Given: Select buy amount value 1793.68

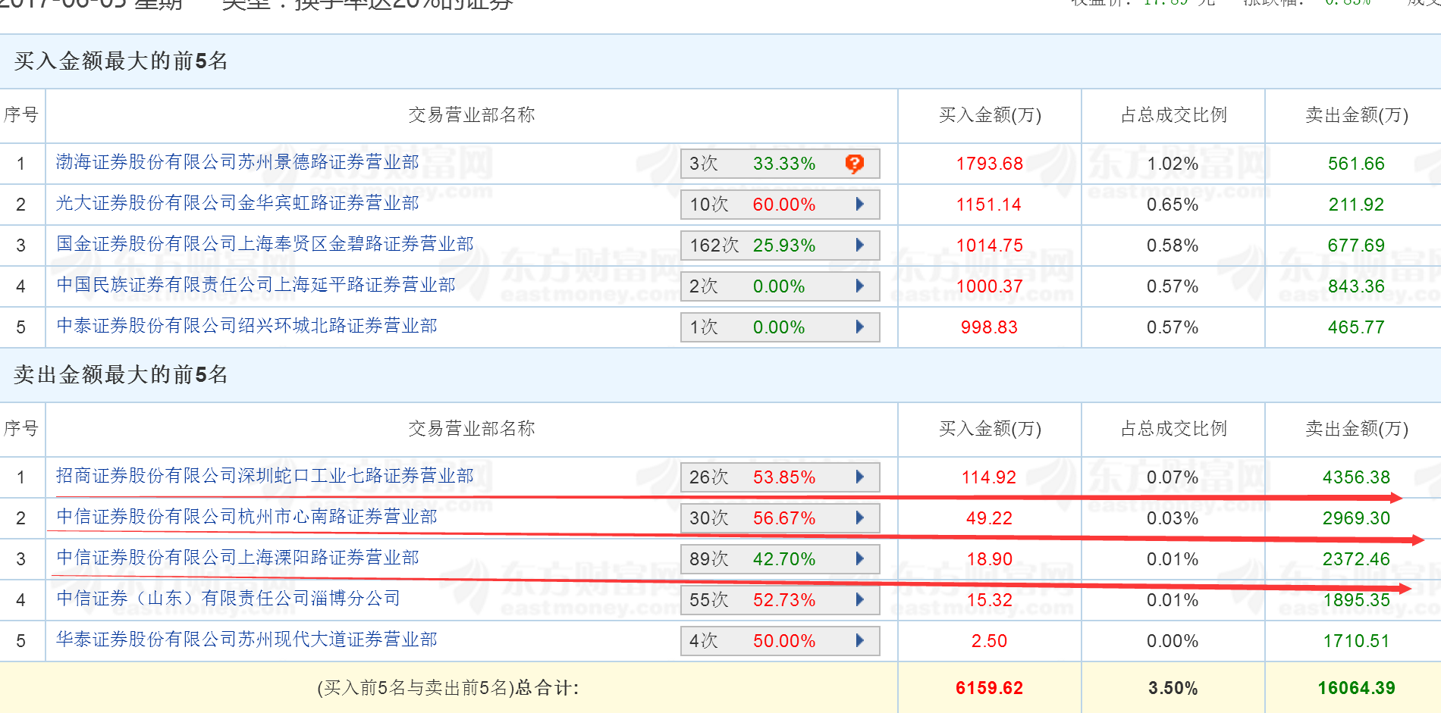Looking at the screenshot, I should (x=989, y=164).
